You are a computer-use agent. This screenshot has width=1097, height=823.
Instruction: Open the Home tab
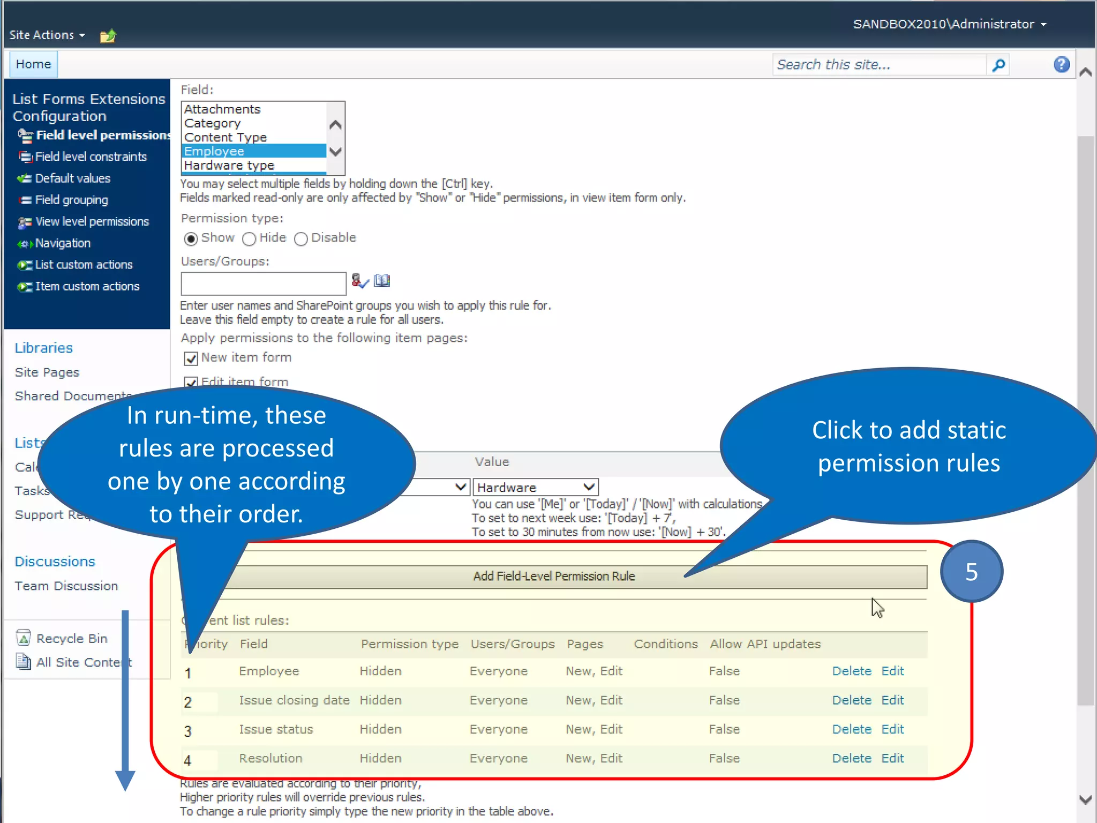[33, 64]
